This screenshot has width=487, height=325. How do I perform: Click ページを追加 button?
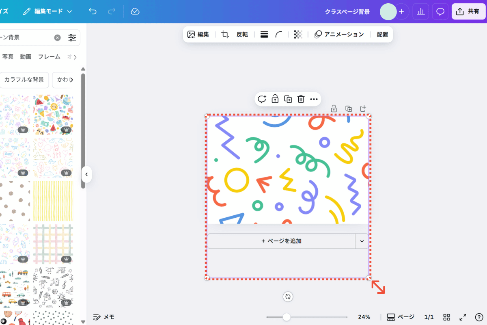[281, 241]
